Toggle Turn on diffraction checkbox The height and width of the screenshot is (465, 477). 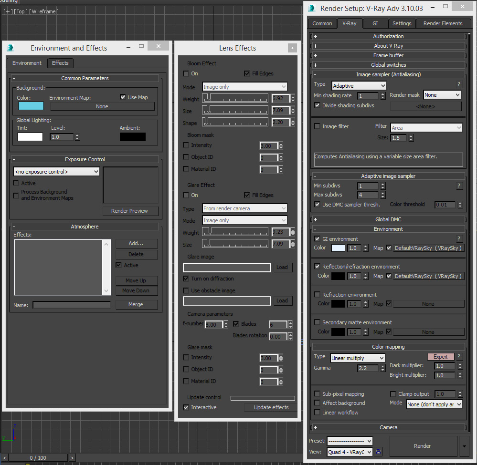pos(186,279)
